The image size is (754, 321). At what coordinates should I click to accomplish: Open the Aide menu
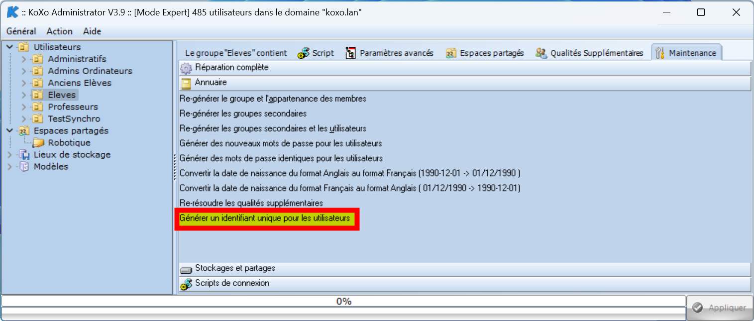[92, 31]
